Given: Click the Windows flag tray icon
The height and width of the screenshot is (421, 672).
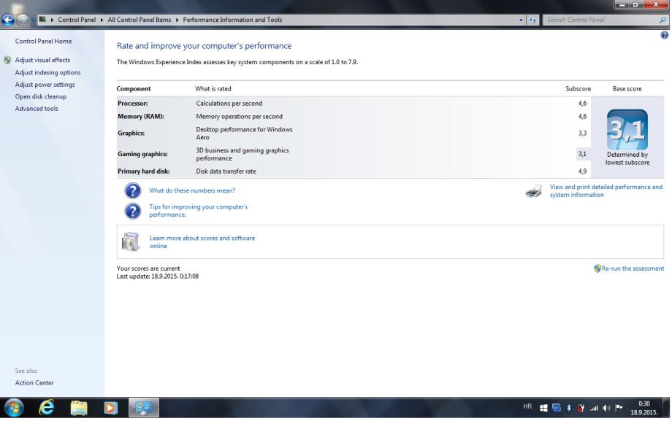Looking at the screenshot, I should click(543, 408).
